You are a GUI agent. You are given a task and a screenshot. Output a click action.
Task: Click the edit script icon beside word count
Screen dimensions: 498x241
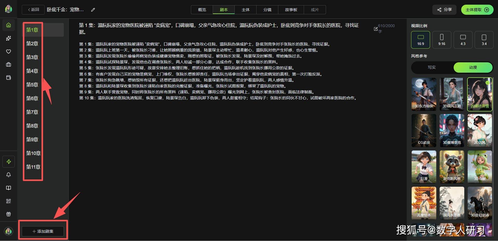click(376, 29)
